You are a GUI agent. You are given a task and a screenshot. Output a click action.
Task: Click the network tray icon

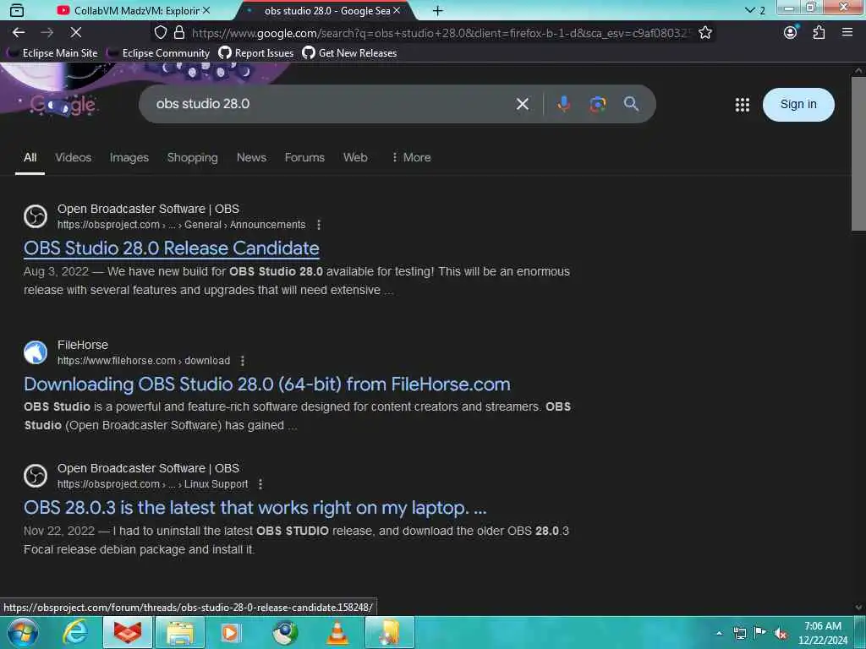click(739, 633)
